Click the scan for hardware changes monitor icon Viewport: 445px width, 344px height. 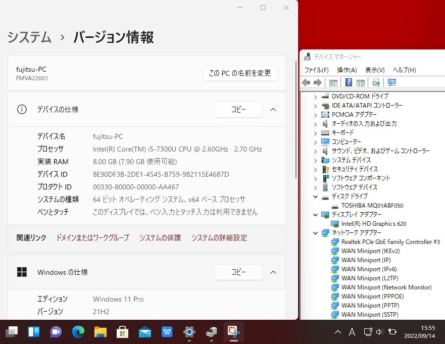click(x=392, y=83)
